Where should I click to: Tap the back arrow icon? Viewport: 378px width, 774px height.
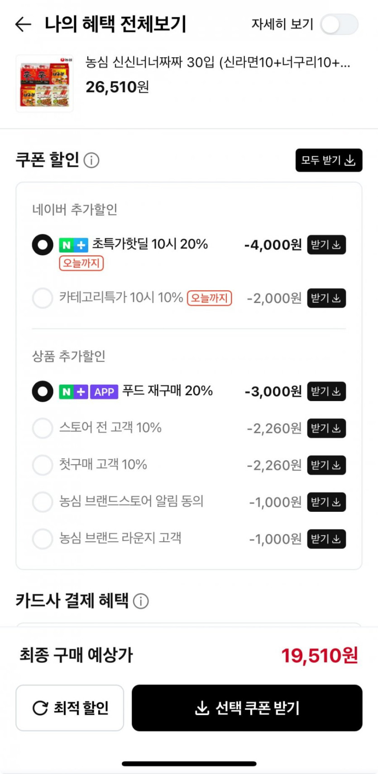click(23, 24)
